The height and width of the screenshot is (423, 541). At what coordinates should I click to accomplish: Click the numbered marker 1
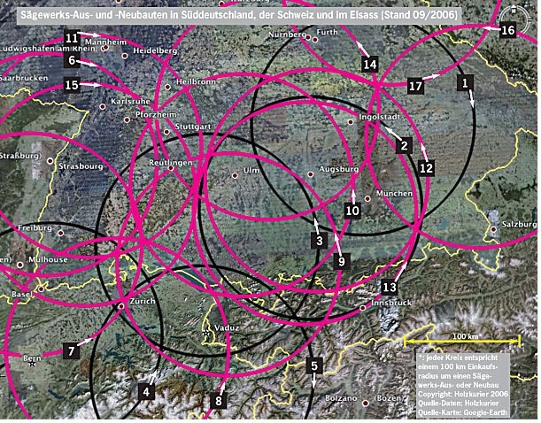(x=465, y=81)
